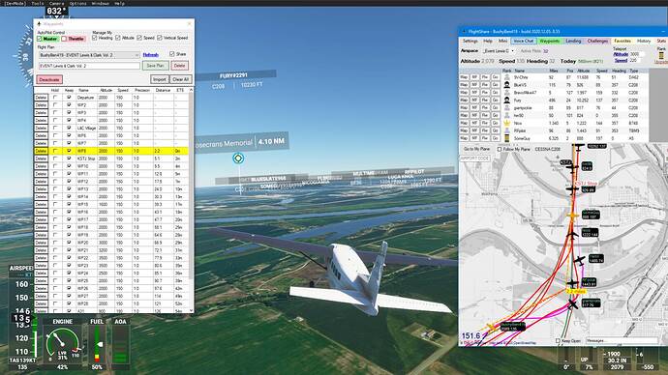This screenshot has height=375, width=668.
Task: Enable the Throttle autopilot checkbox
Action: 64,39
